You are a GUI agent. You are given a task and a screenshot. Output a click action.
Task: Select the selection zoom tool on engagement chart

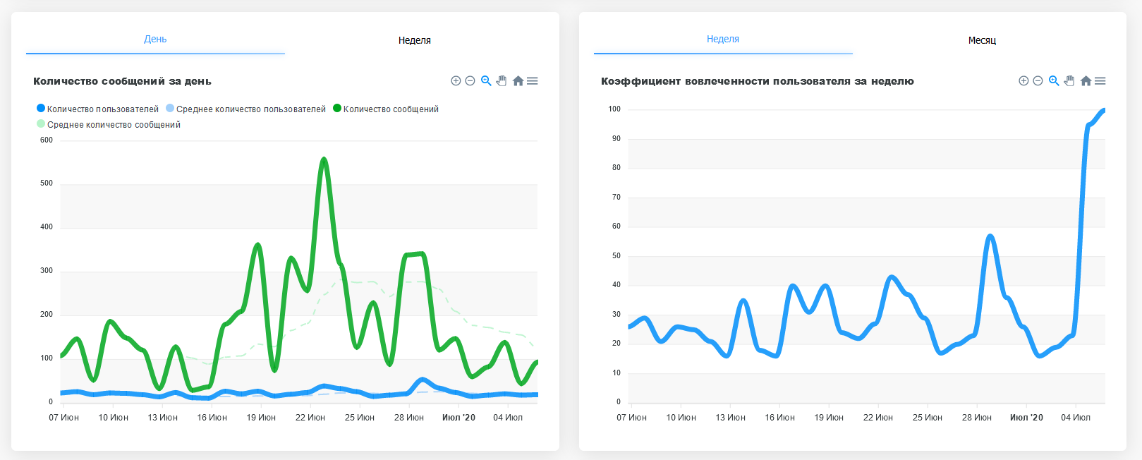[x=1054, y=81]
